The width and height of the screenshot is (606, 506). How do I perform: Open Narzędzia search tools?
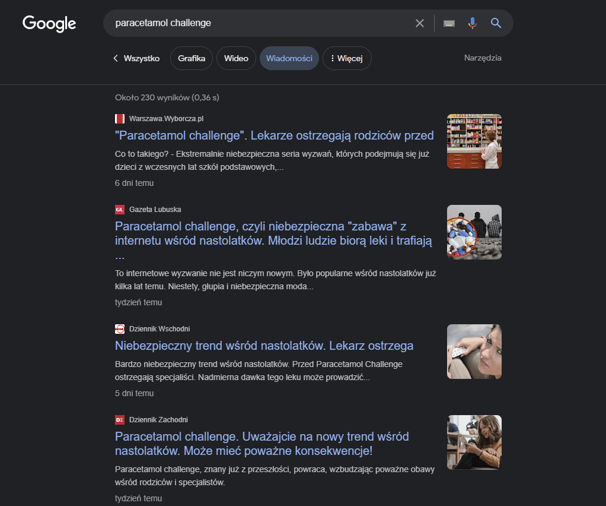click(x=483, y=58)
